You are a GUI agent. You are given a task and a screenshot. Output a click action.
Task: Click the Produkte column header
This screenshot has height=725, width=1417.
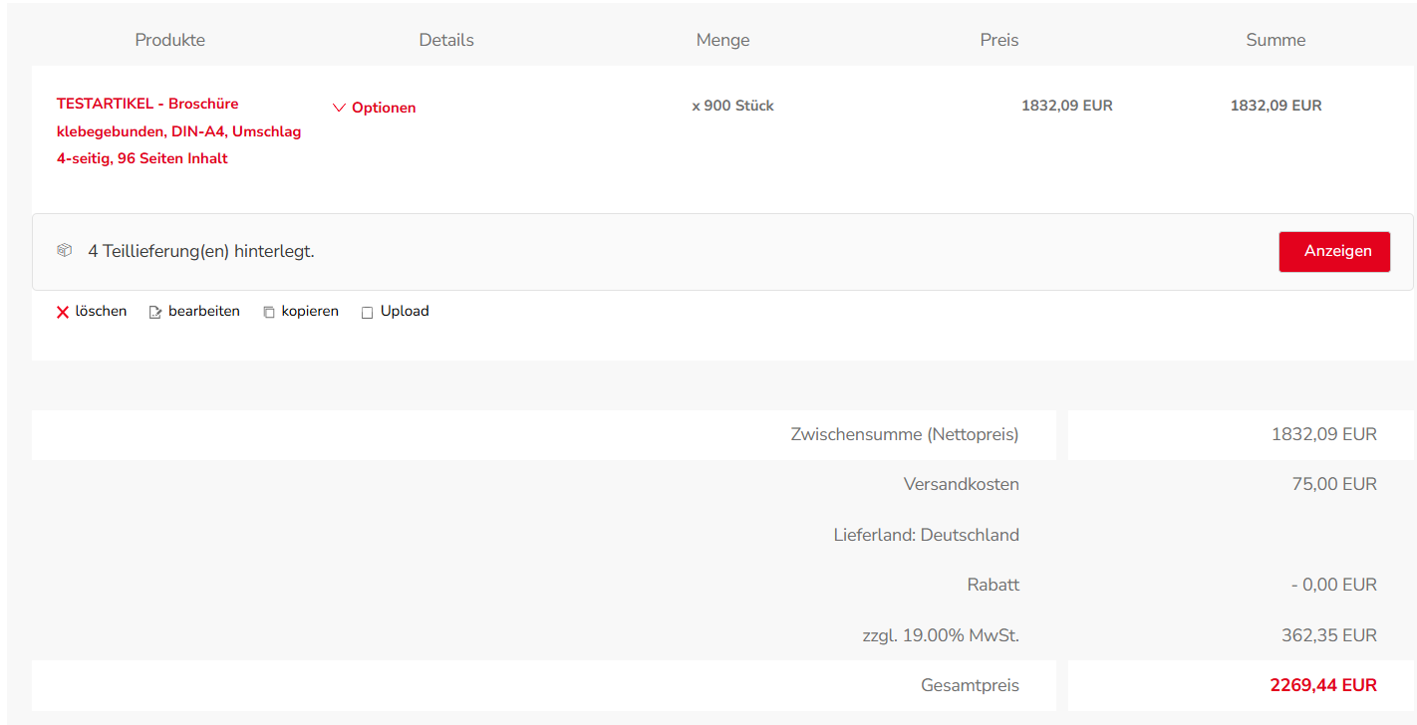coord(170,41)
